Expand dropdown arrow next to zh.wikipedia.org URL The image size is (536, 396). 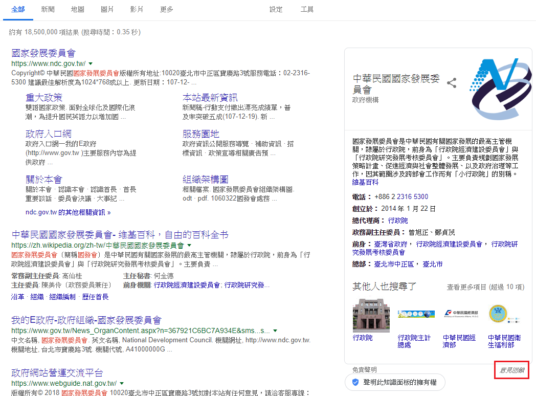coord(189,245)
